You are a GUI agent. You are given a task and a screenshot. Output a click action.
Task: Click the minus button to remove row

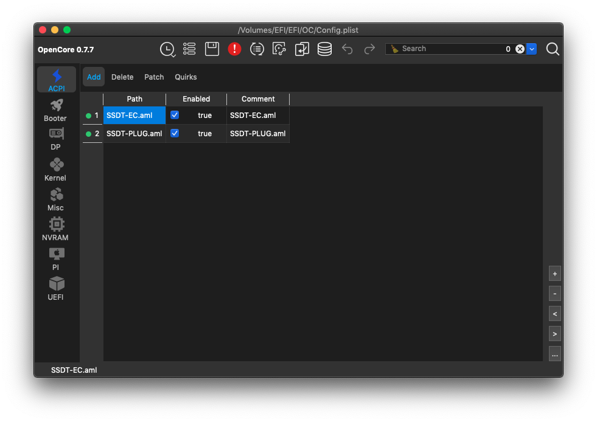point(555,294)
